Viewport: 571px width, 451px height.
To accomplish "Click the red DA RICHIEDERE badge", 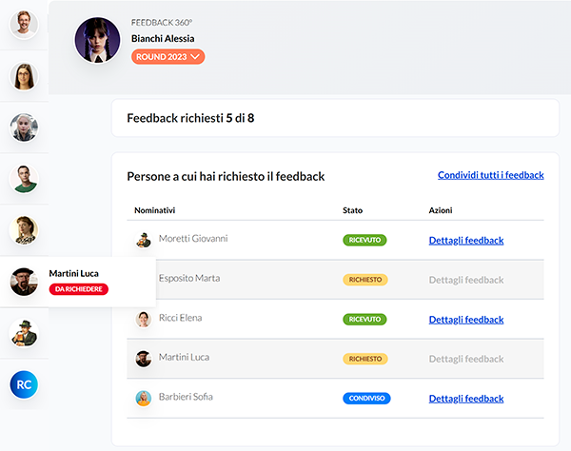I will coord(80,289).
